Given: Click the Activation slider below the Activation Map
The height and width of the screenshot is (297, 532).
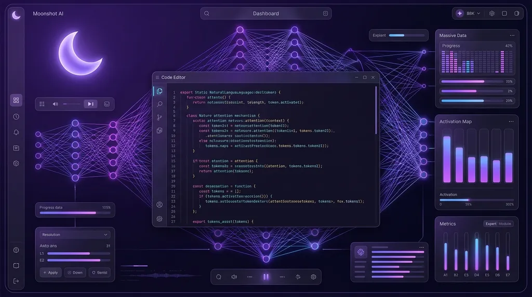Looking at the screenshot, I should 476,200.
